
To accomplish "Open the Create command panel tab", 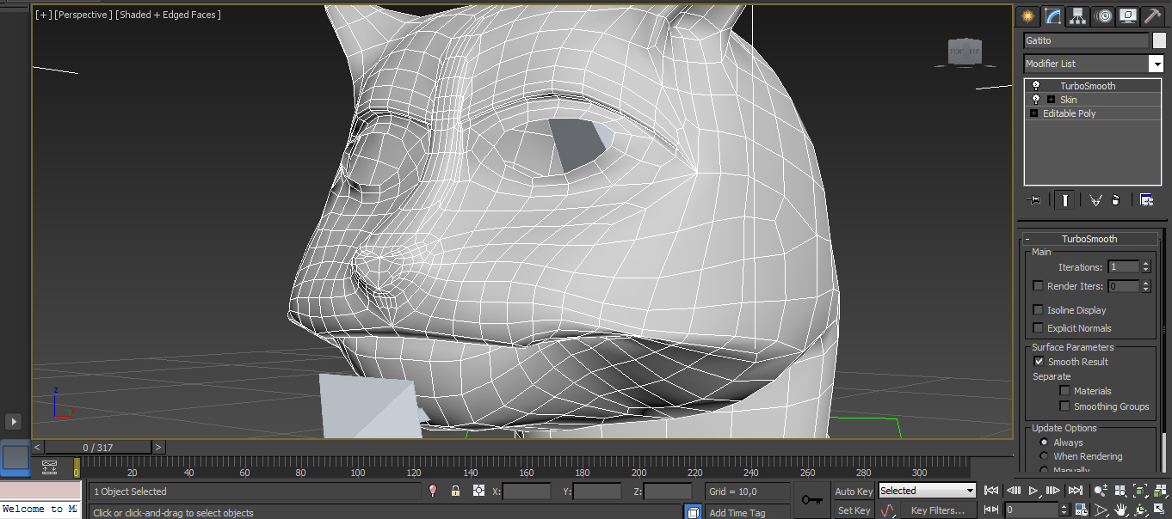I will 1027,16.
